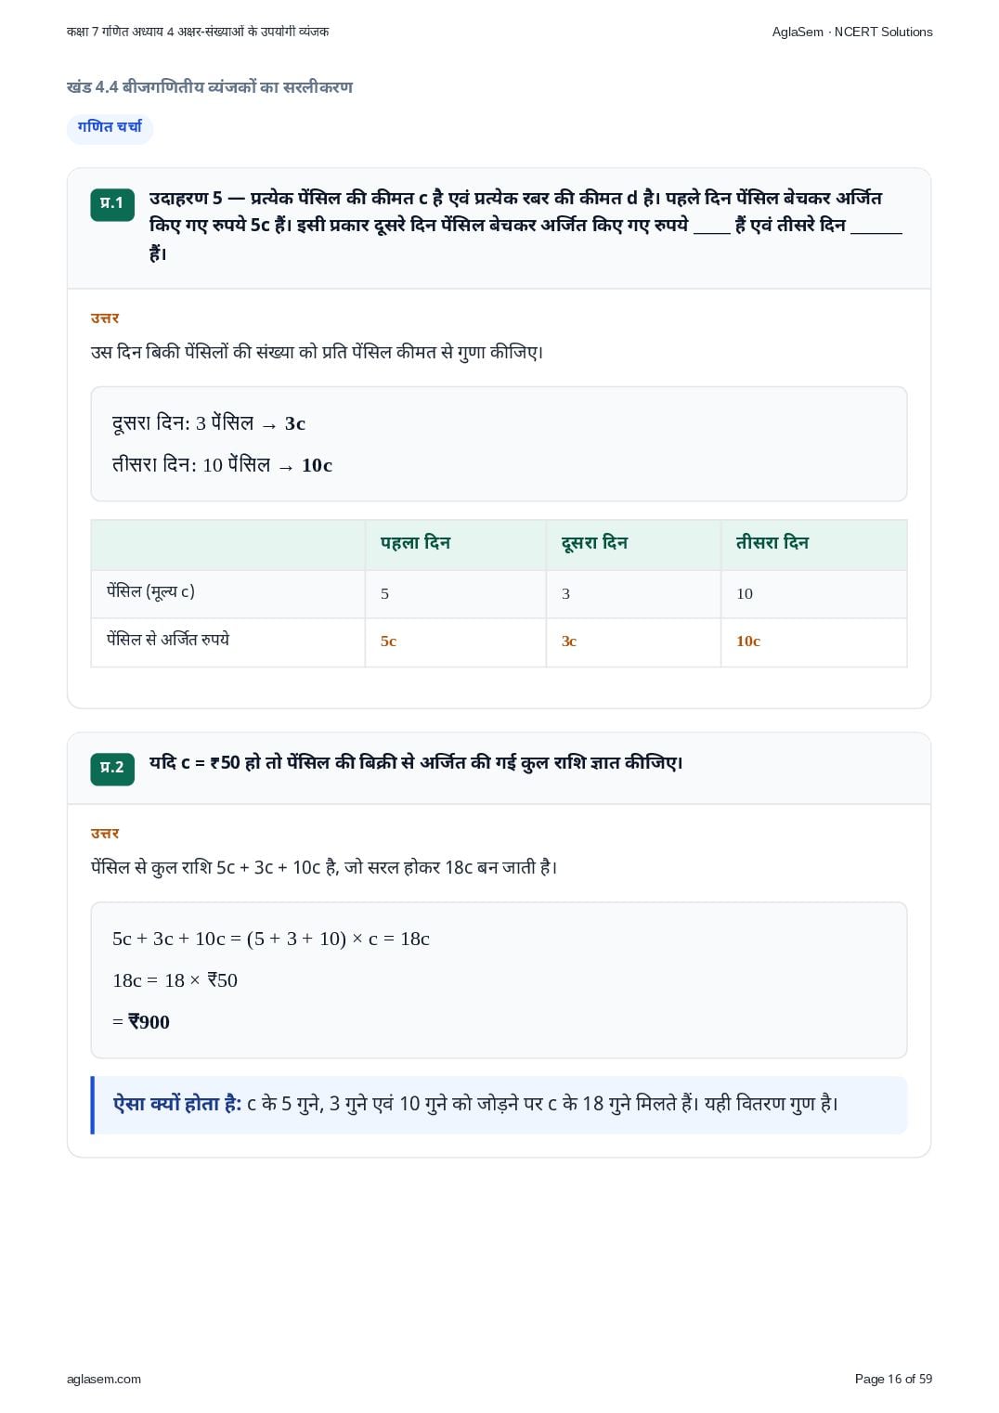Screen dimensions: 999x1413
Task: Click the 5c cell in table
Action: [388, 642]
